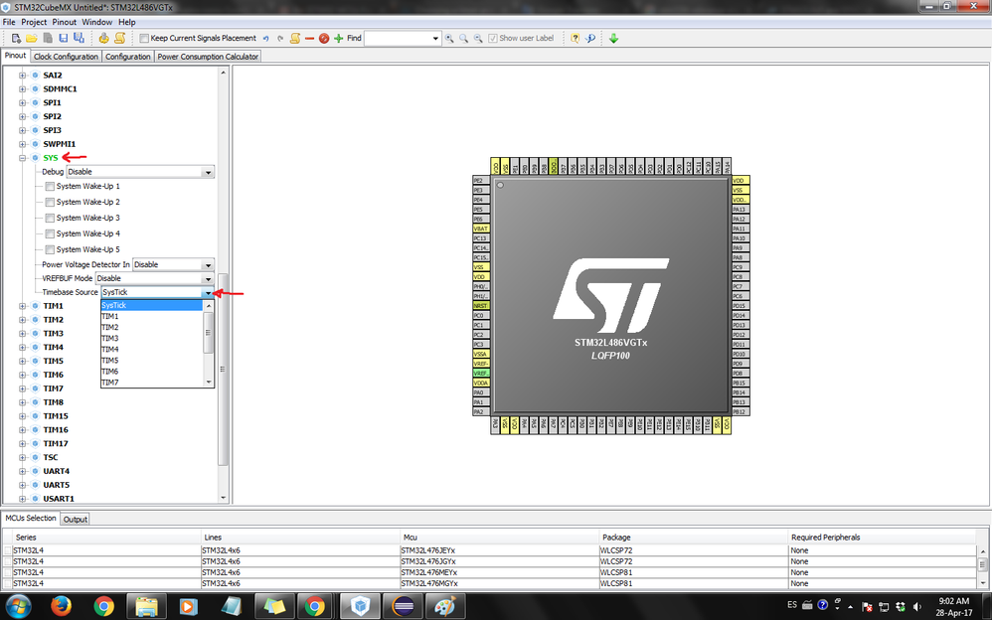Open Eclipse from the taskbar
The width and height of the screenshot is (992, 620).
403,606
